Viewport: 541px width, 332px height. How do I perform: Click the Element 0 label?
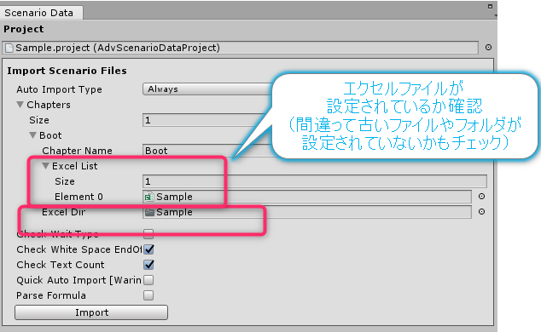click(79, 197)
